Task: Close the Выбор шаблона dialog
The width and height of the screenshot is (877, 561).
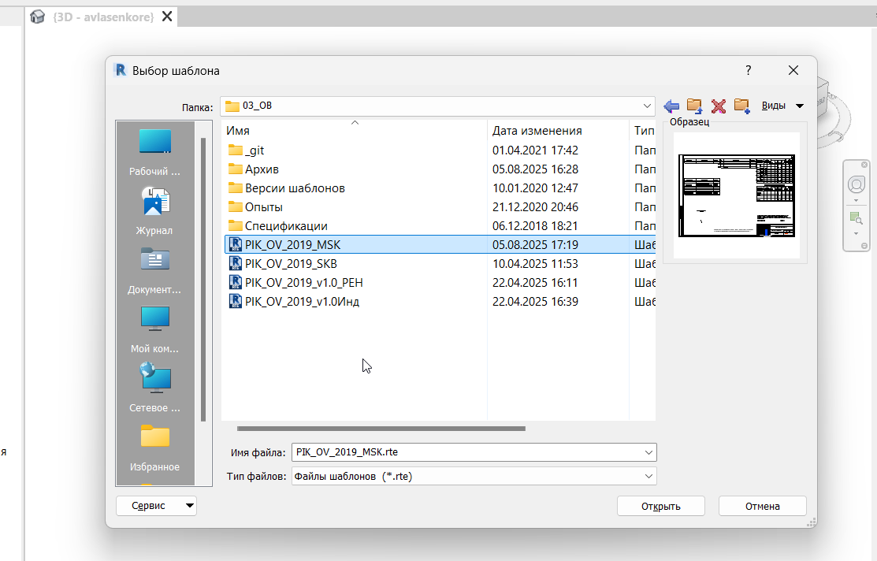Action: coord(793,70)
